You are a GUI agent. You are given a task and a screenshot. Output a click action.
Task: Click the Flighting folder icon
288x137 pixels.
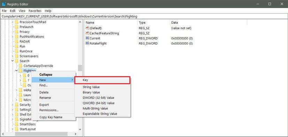pos(21,71)
